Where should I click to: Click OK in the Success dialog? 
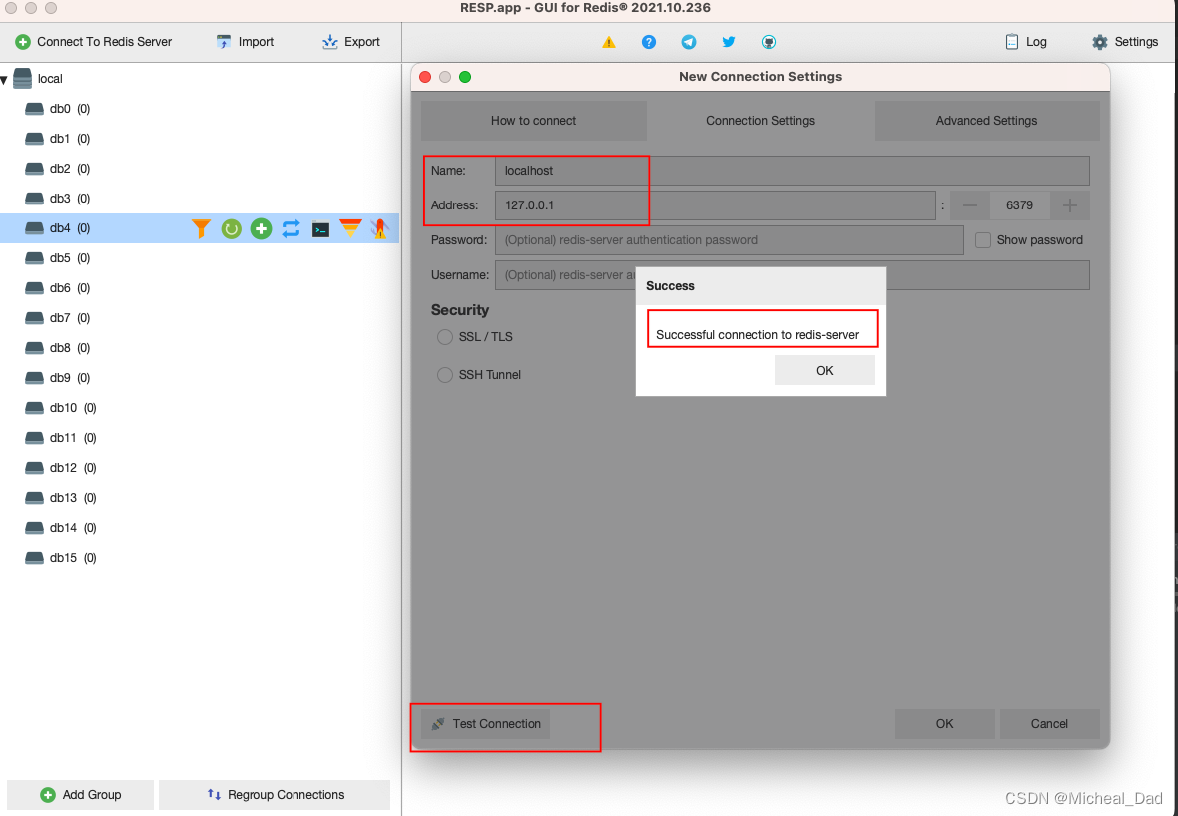click(x=825, y=371)
